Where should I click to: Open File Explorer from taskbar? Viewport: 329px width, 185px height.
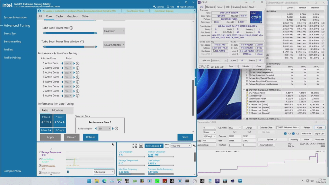click(x=97, y=181)
